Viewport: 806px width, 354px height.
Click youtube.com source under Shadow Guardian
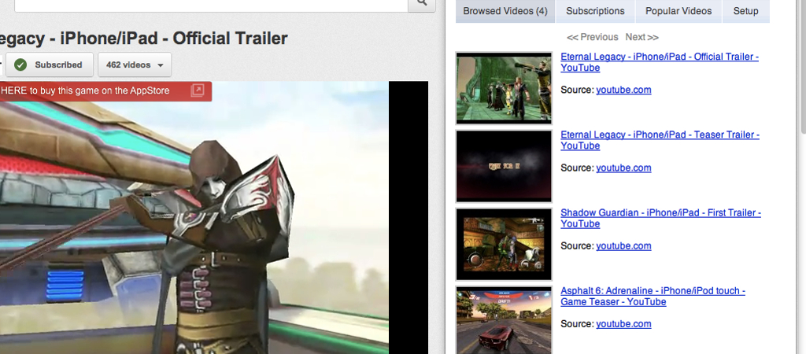[623, 246]
